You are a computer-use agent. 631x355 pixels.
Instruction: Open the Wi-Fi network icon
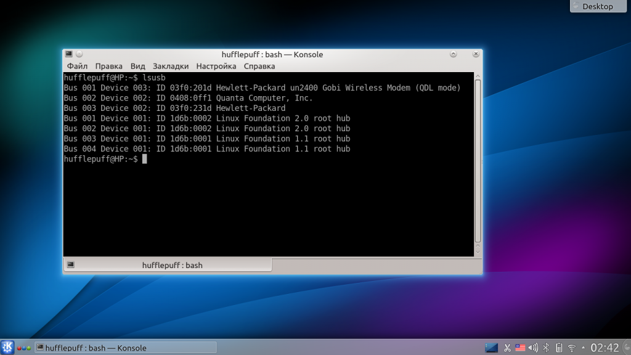coord(572,348)
